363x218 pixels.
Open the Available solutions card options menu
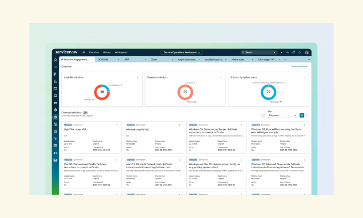click(138, 77)
